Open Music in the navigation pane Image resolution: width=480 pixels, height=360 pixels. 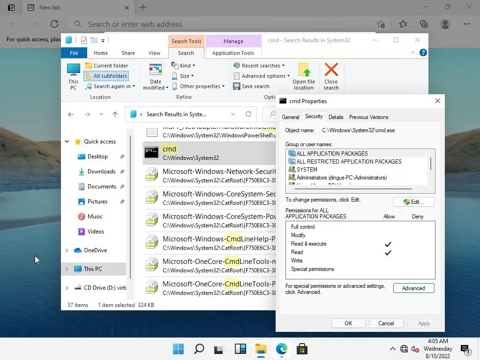pyautogui.click(x=95, y=217)
